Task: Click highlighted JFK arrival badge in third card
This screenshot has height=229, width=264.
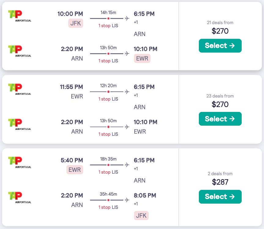Action: (141, 216)
